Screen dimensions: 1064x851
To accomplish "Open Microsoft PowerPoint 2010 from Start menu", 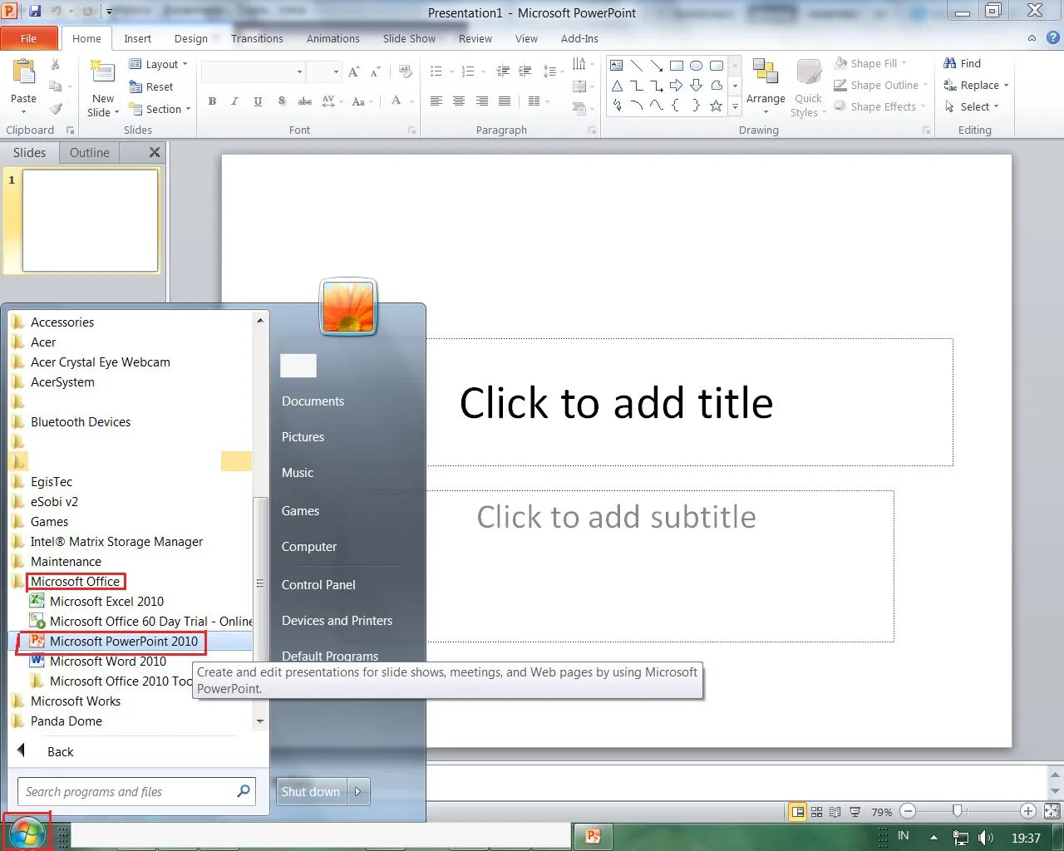I will point(124,641).
